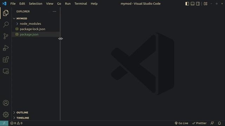The image size is (225, 126).
Task: Open the View menu
Action: 50,3
